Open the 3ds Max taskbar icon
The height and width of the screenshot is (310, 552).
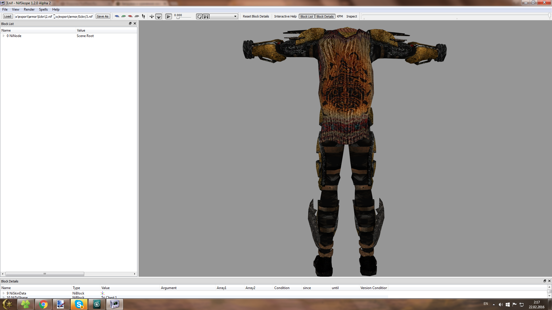click(x=97, y=304)
